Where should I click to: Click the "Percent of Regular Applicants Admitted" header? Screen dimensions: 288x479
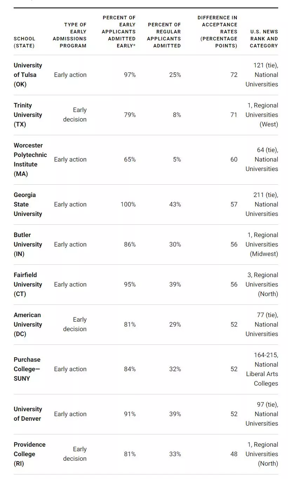pos(164,35)
